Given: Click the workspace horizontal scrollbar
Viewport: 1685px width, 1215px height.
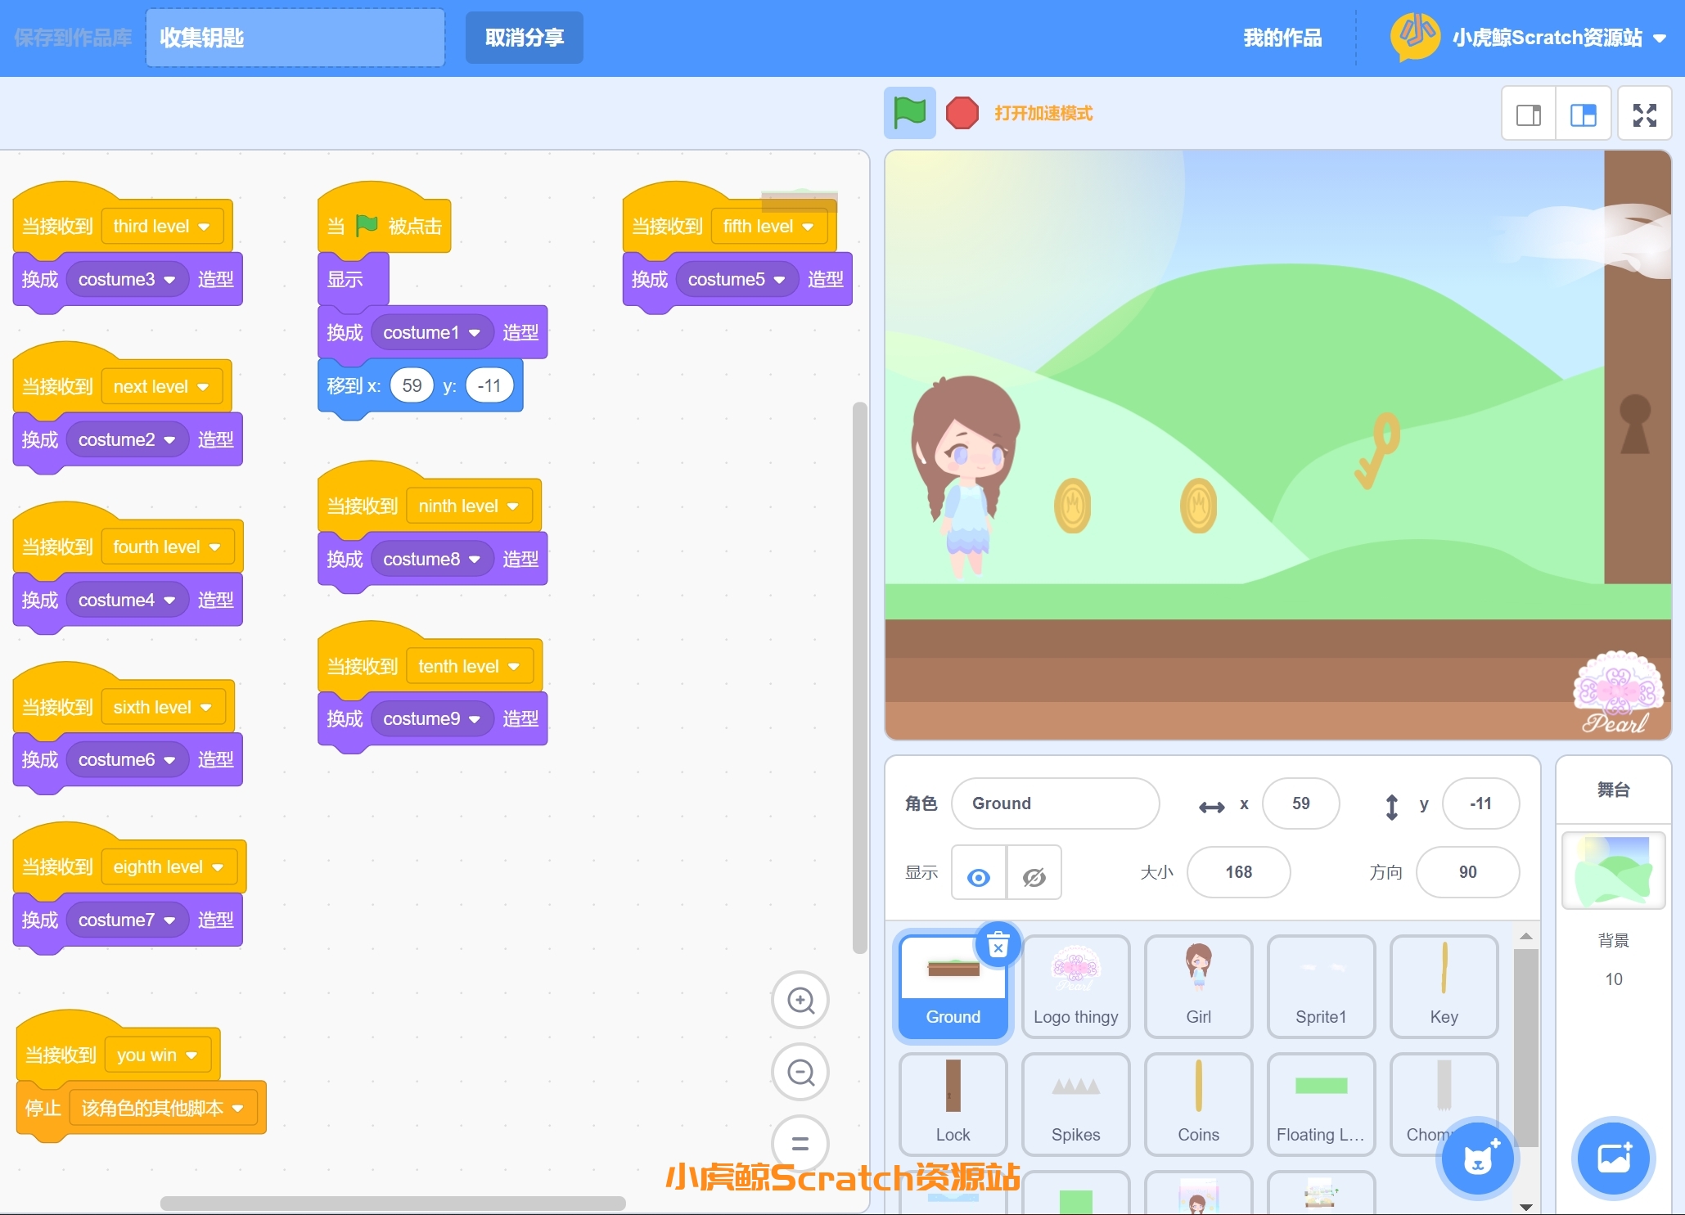Looking at the screenshot, I should pyautogui.click(x=393, y=1204).
